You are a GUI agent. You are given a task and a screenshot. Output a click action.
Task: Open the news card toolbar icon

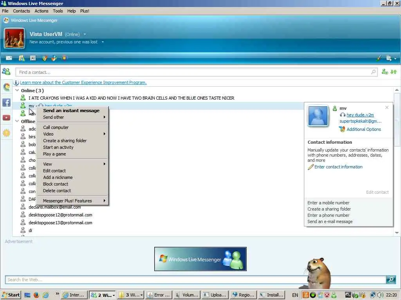(x=33, y=58)
